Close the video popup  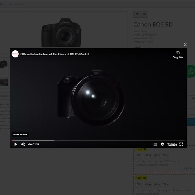[185, 45]
